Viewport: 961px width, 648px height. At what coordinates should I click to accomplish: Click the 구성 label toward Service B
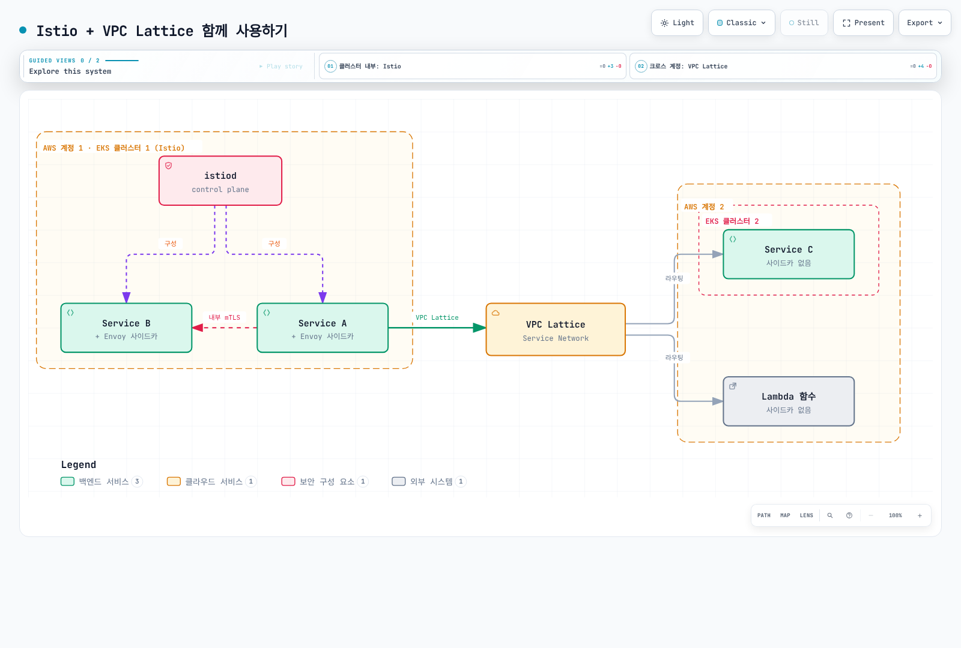click(171, 244)
